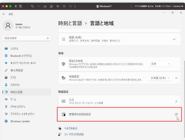Expand the 地域設定 section chevron

(176, 78)
